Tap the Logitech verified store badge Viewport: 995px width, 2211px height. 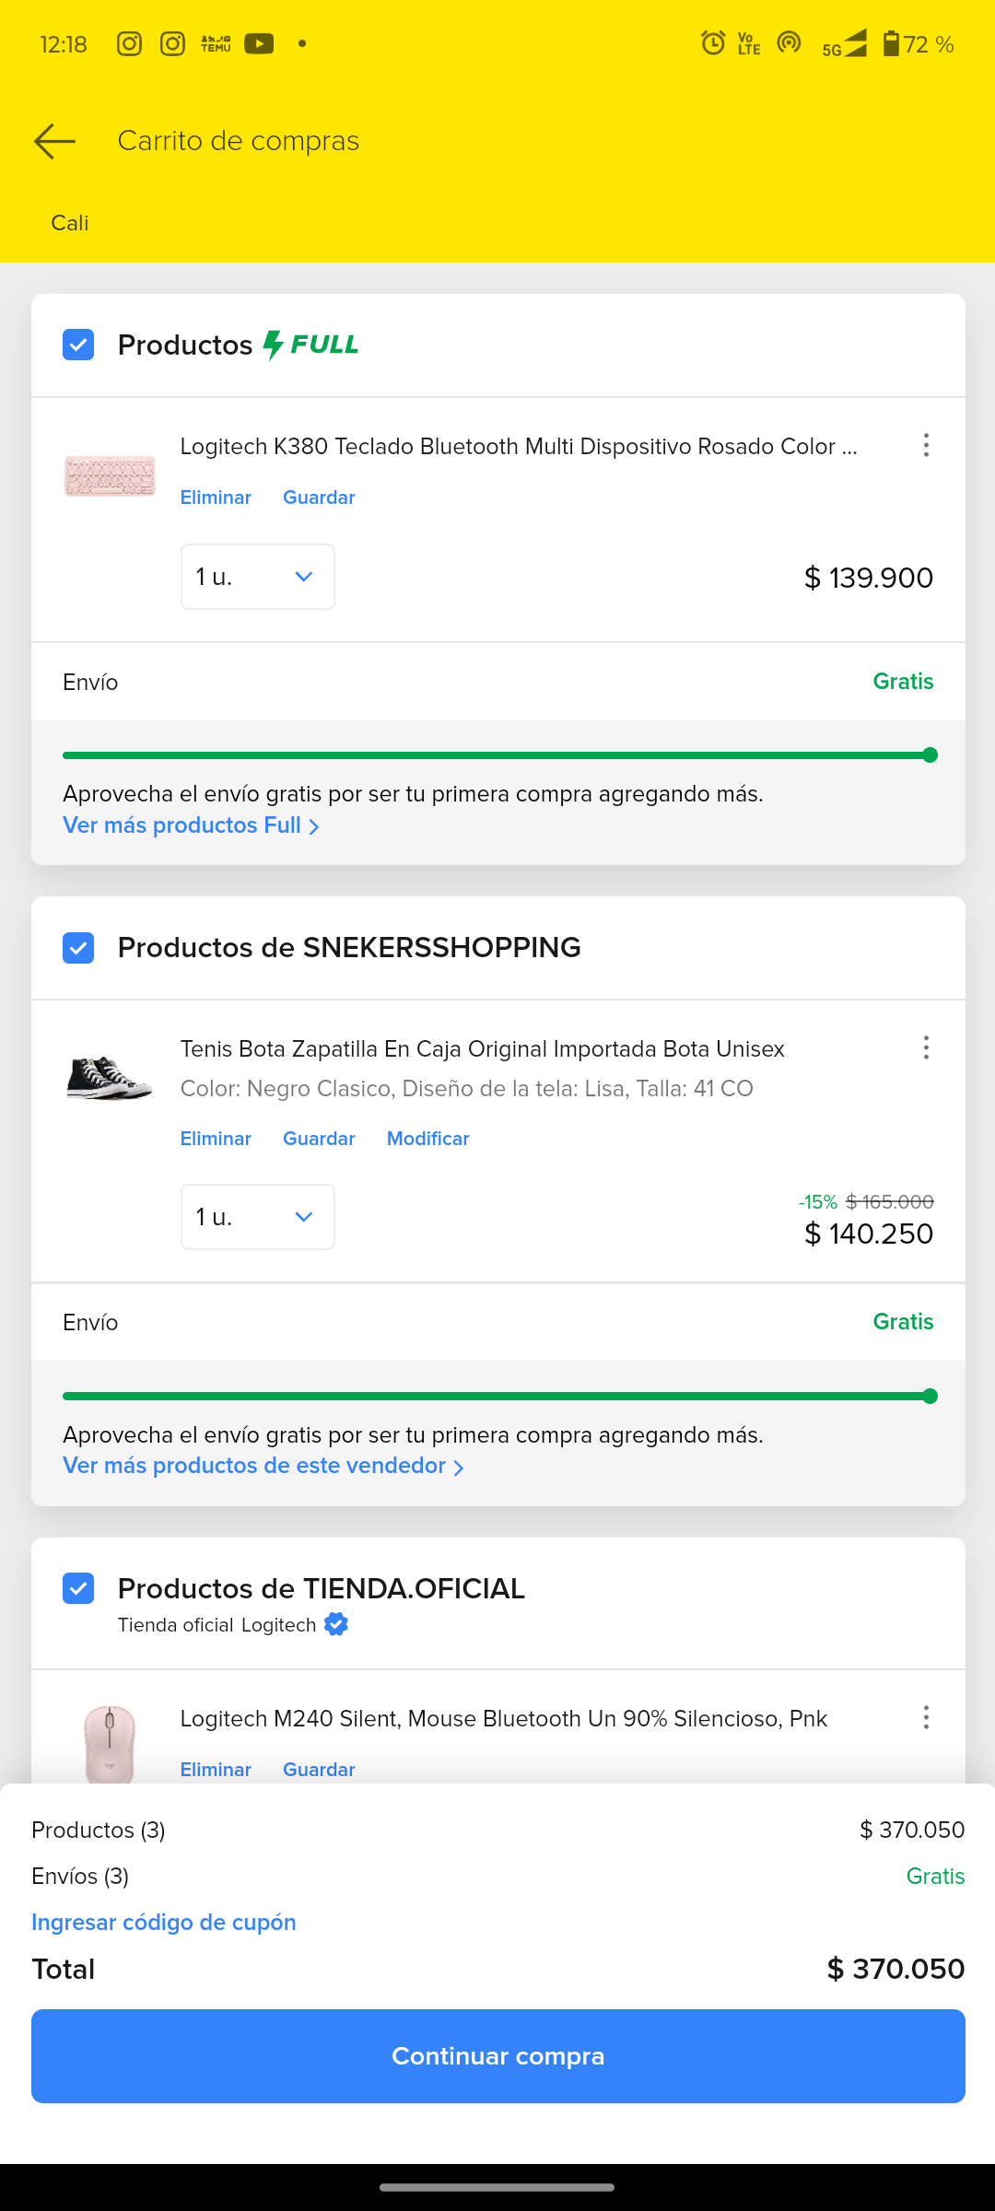click(x=336, y=1625)
